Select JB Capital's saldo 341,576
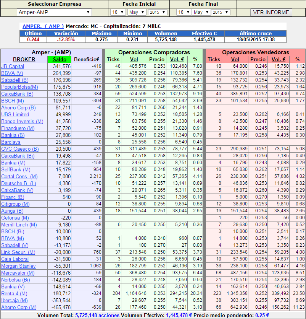Image resolution: width=306 pixels, height=319 pixels. [62, 66]
